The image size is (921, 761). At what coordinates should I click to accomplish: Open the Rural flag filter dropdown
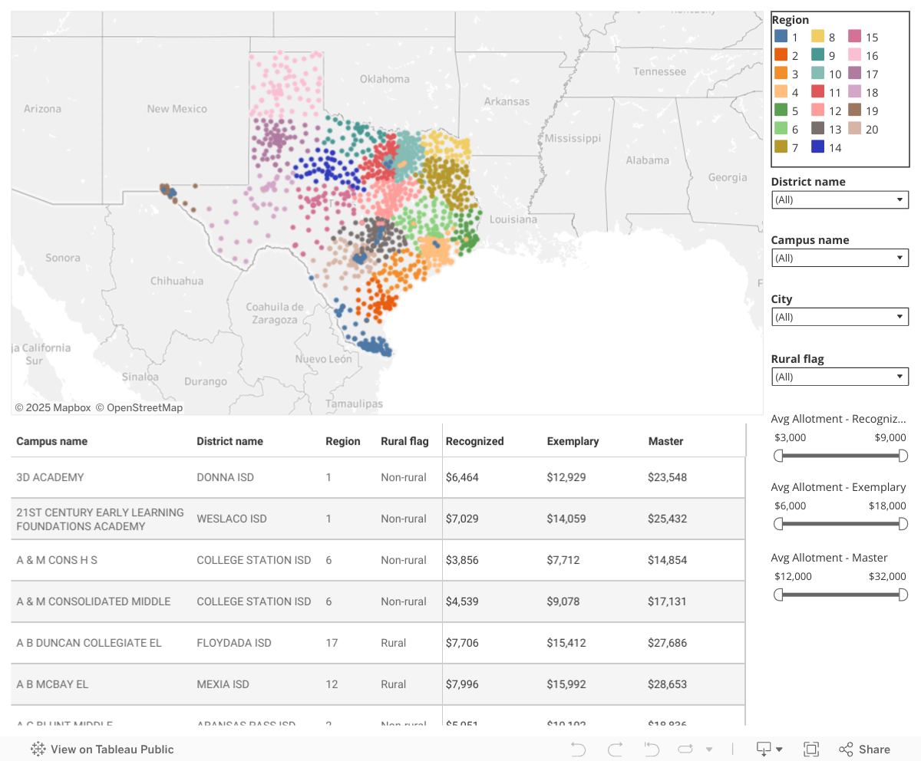(x=840, y=377)
